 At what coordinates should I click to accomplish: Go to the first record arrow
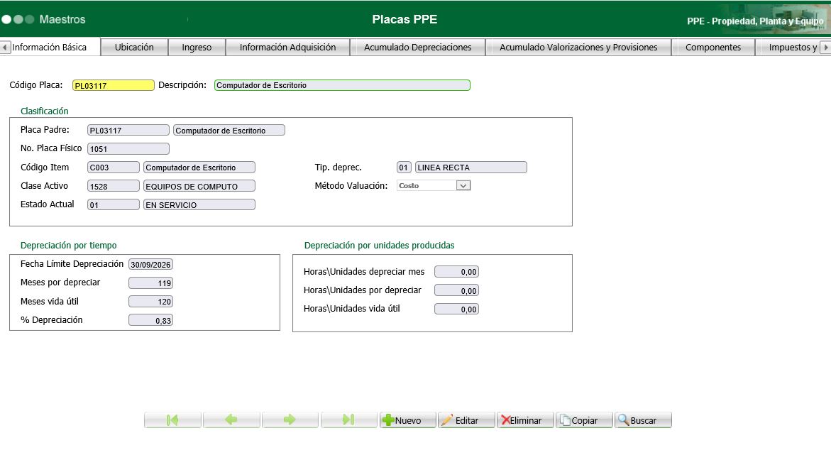point(172,420)
